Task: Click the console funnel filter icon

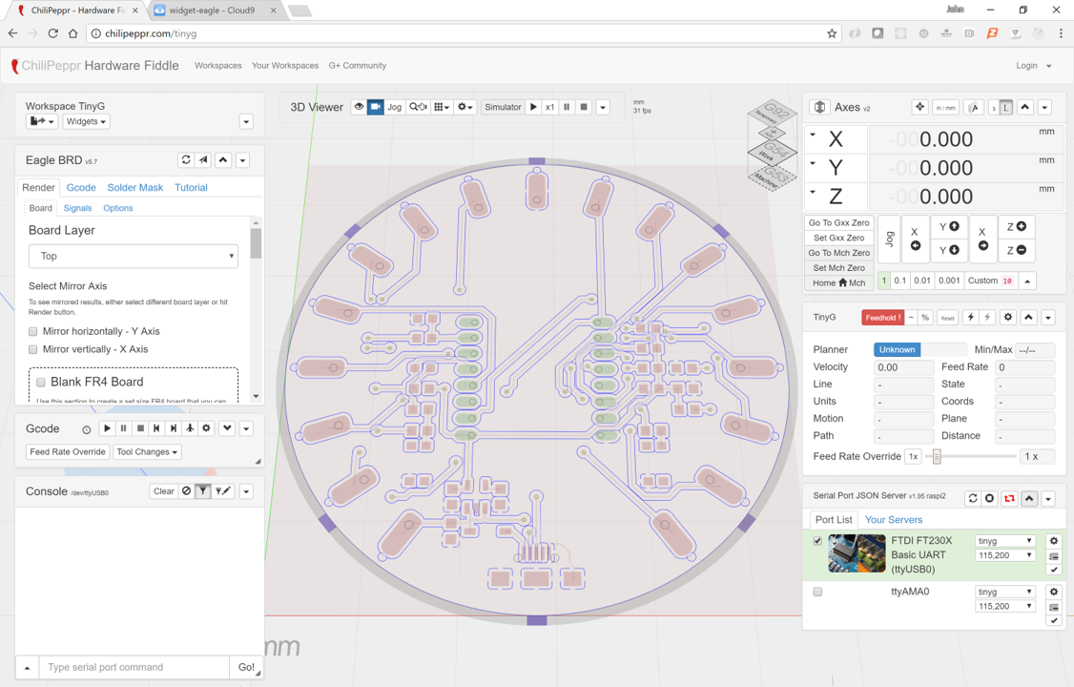Action: 203,491
